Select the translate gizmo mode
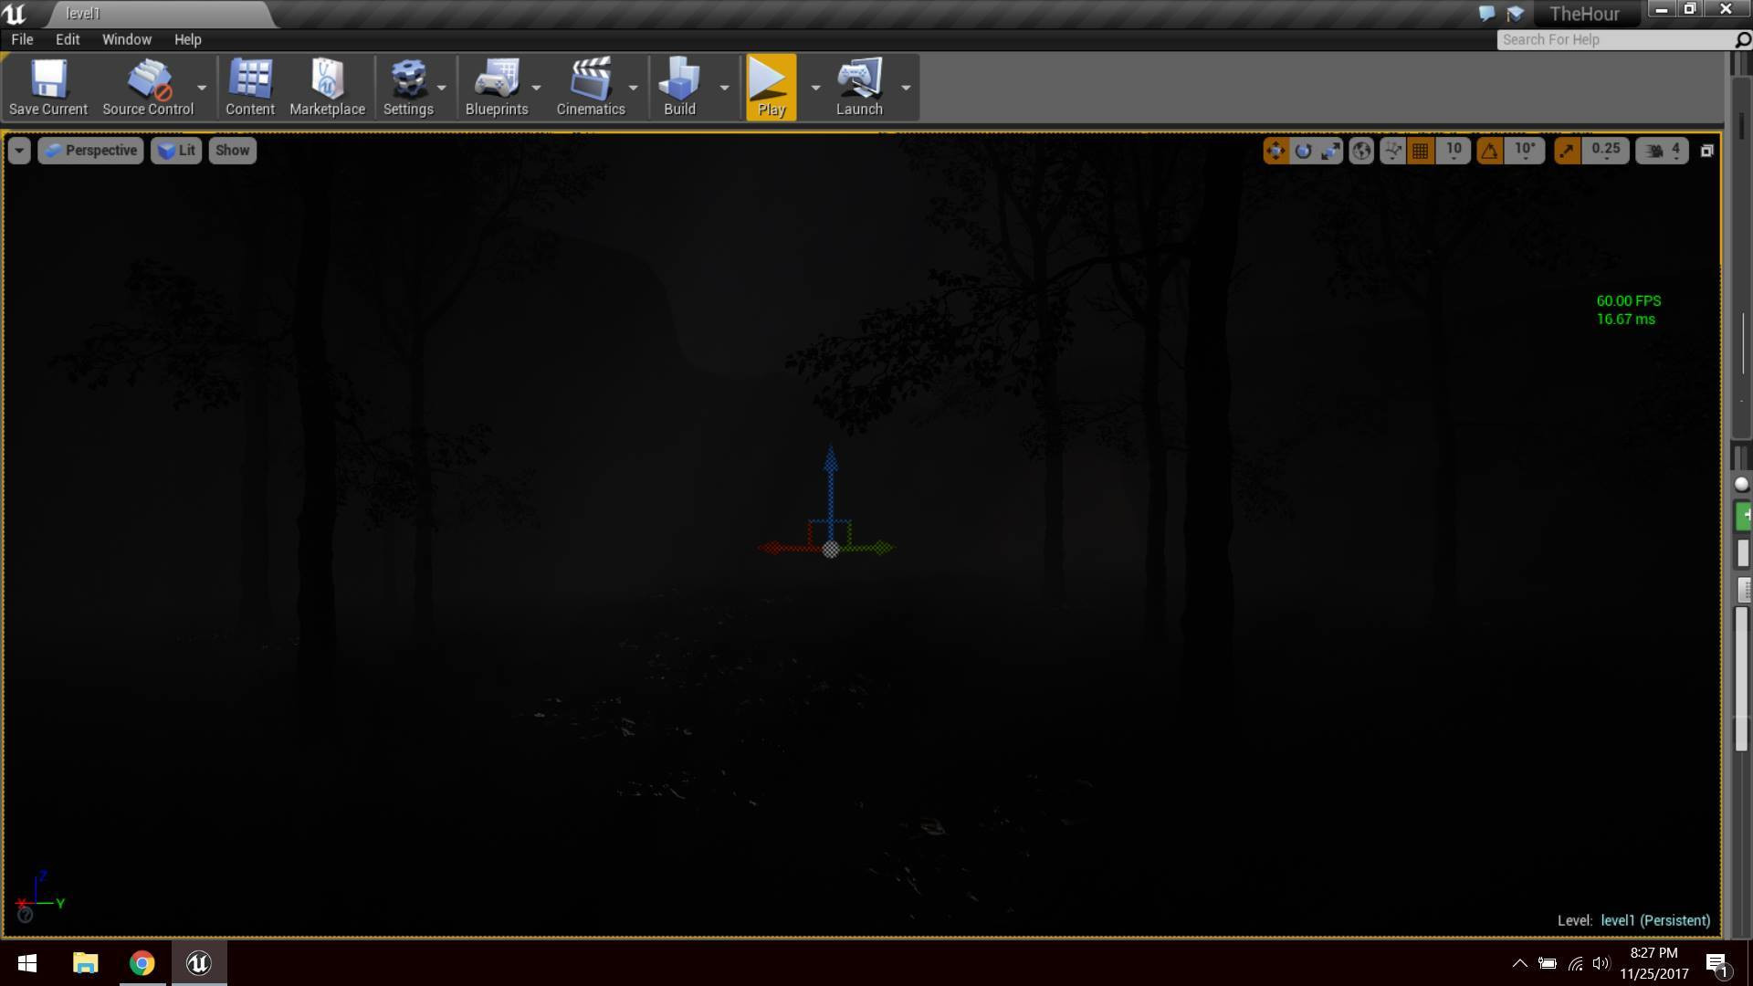 click(x=1275, y=151)
